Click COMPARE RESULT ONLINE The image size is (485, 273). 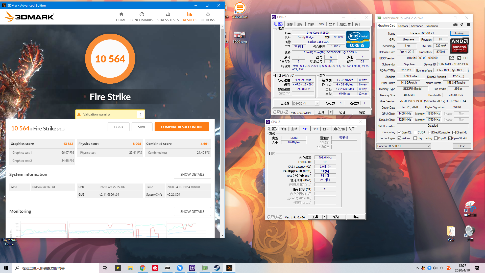[x=182, y=127]
